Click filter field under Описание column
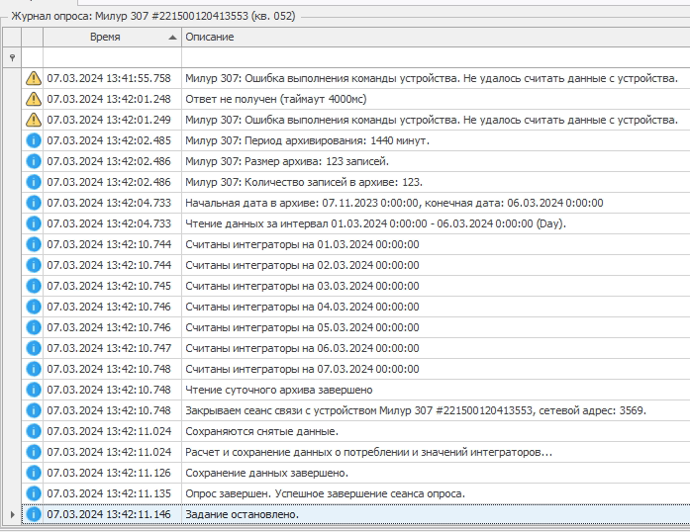Screen dimensions: 690x532 pos(436,57)
